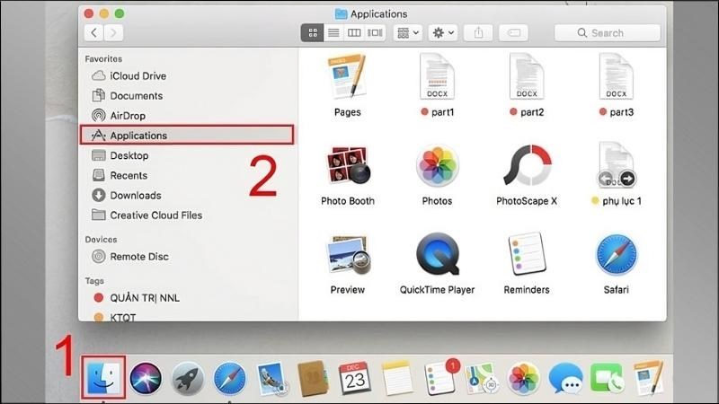Viewport: 719px width, 404px height.
Task: Select Downloads in the sidebar Favorites
Action: pos(135,195)
